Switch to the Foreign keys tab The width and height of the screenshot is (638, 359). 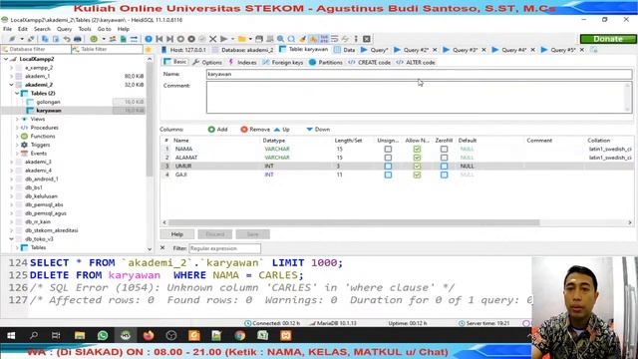pyautogui.click(x=283, y=62)
